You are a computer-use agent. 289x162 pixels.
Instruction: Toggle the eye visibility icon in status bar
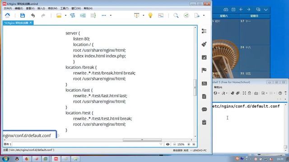pos(168,144)
